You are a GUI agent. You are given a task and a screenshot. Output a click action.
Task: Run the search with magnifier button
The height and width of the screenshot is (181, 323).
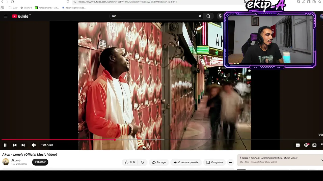(208, 16)
